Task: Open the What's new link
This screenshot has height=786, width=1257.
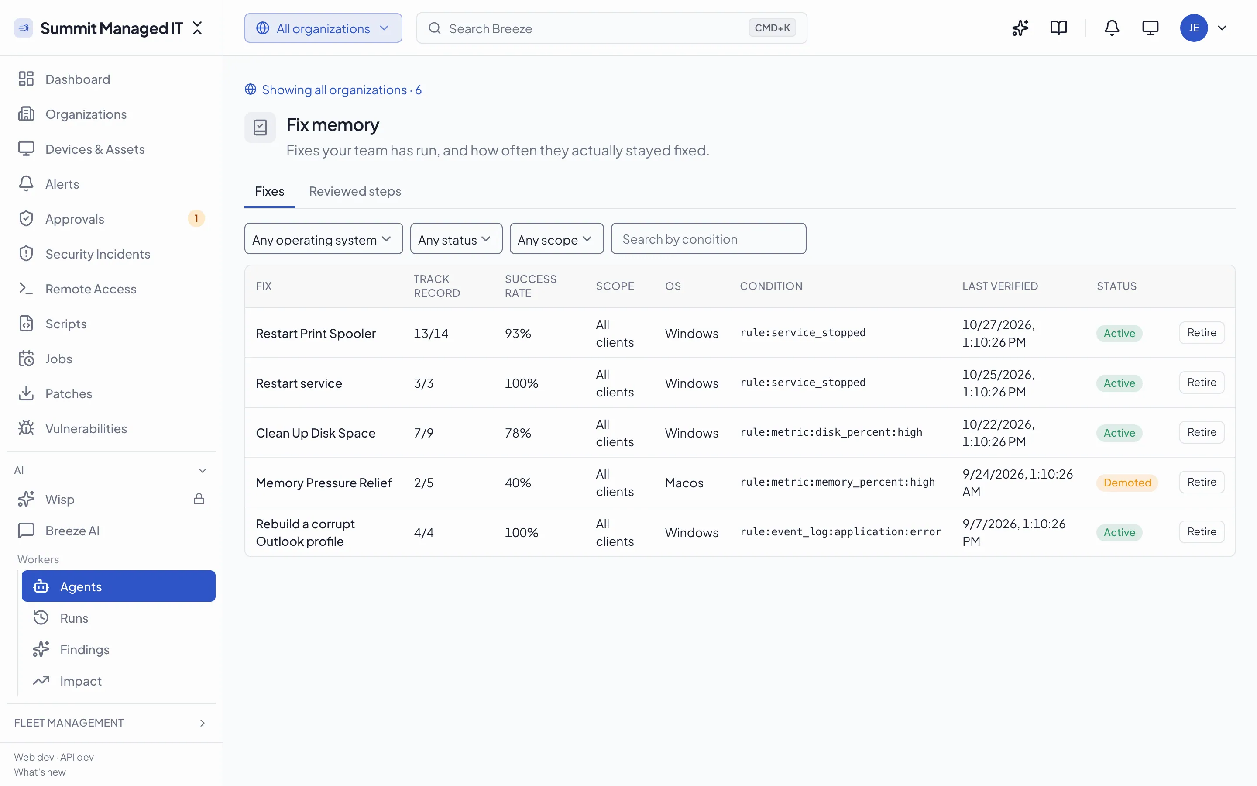Action: [39, 772]
